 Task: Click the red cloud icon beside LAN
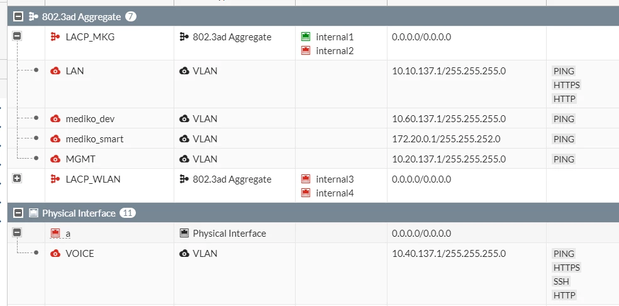coord(55,71)
